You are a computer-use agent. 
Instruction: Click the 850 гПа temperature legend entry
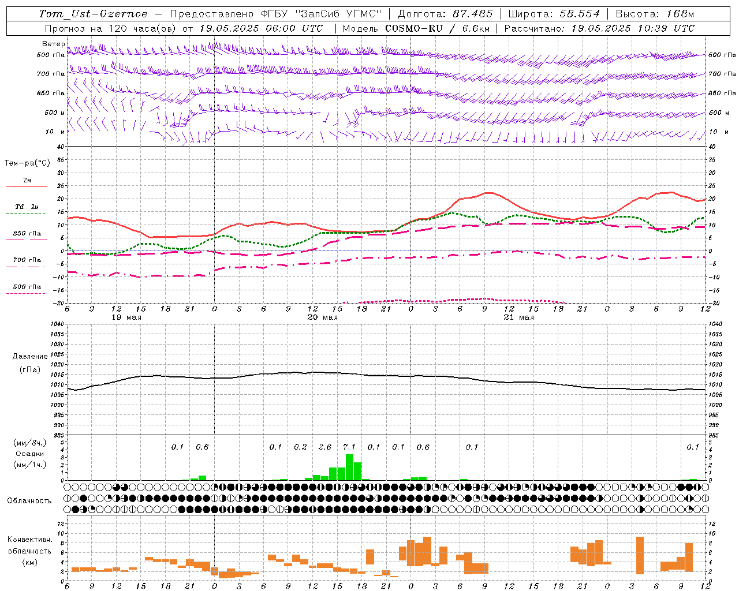(27, 234)
